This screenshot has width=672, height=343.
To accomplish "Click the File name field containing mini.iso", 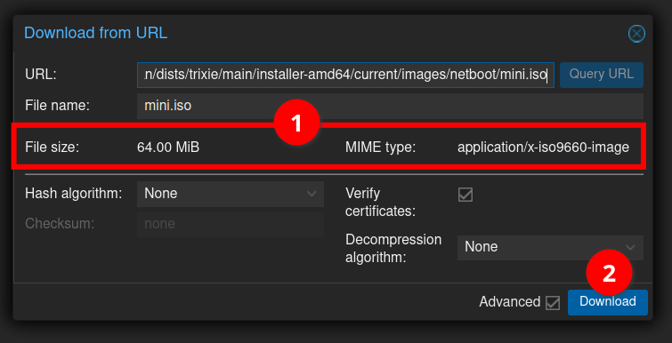I will click(390, 106).
